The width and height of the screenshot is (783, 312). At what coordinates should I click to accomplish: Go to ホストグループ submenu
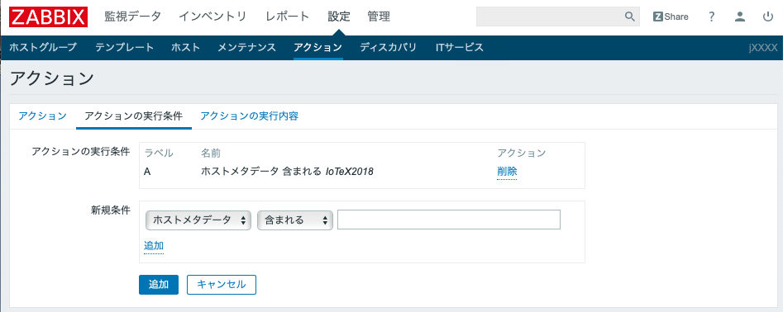pyautogui.click(x=43, y=48)
